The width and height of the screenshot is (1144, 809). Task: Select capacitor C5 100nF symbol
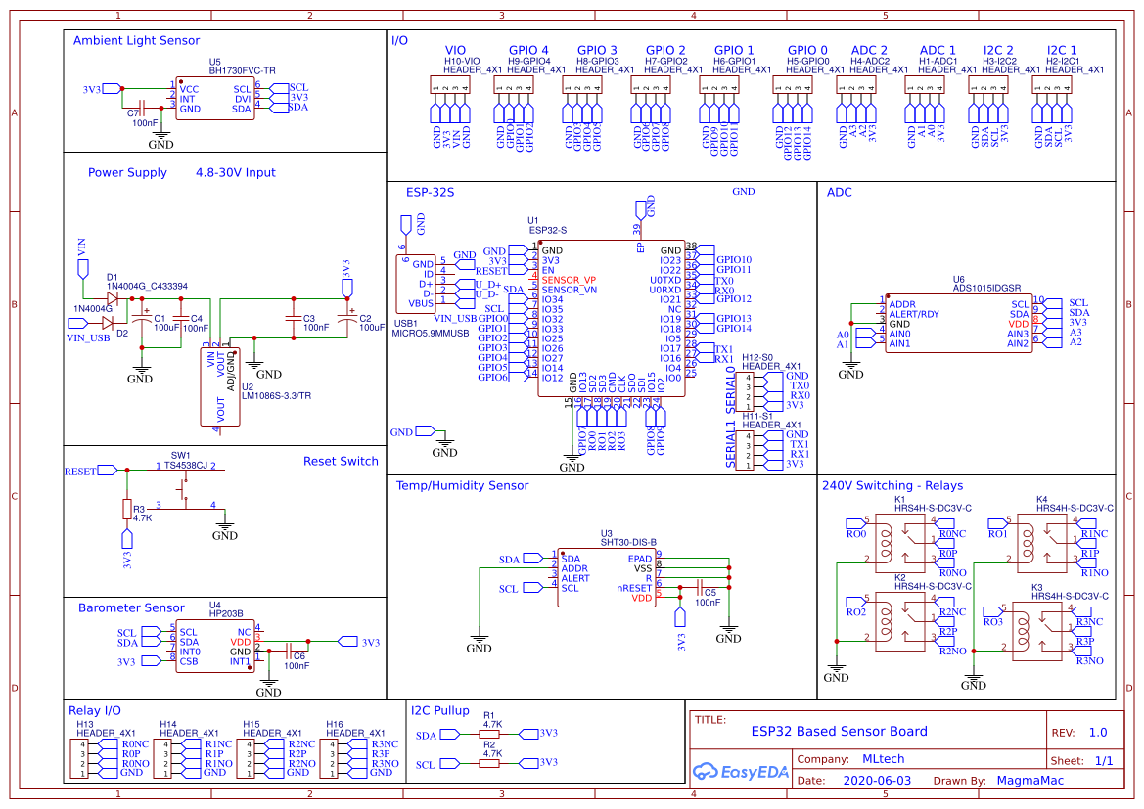tap(701, 587)
